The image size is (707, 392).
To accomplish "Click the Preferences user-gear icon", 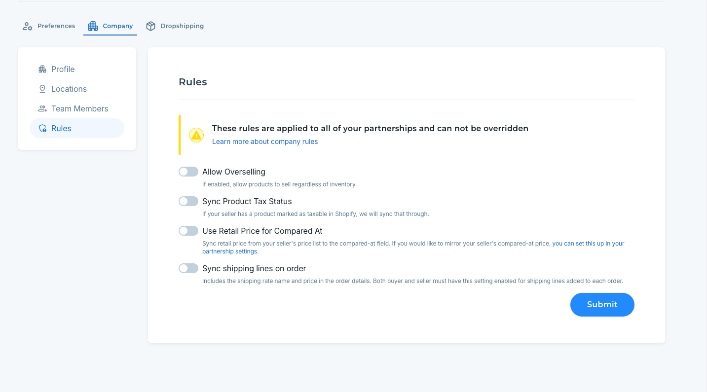I will tap(28, 26).
